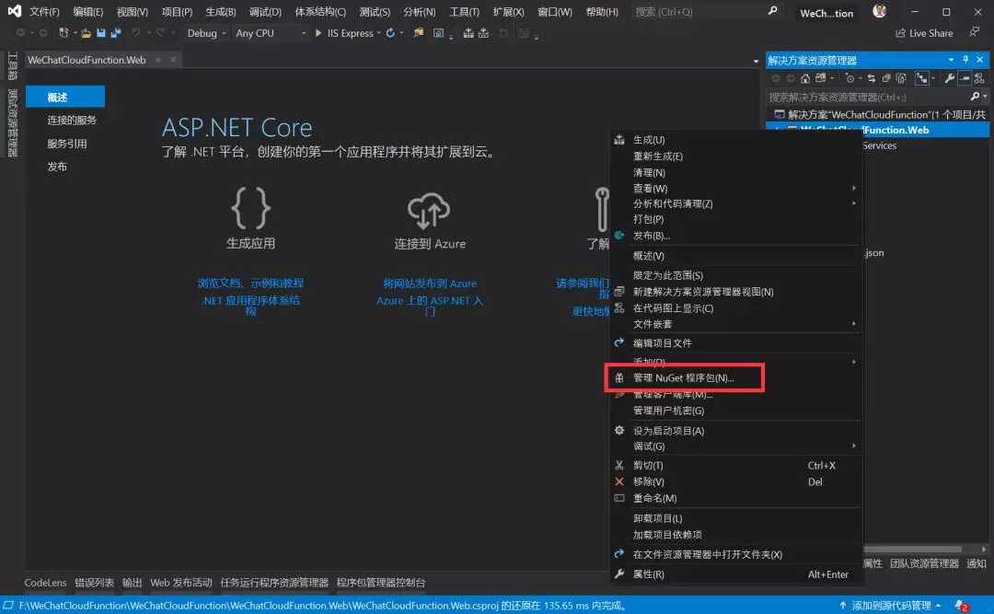Open the 工具(T) menu
The width and height of the screenshot is (994, 614).
point(464,11)
